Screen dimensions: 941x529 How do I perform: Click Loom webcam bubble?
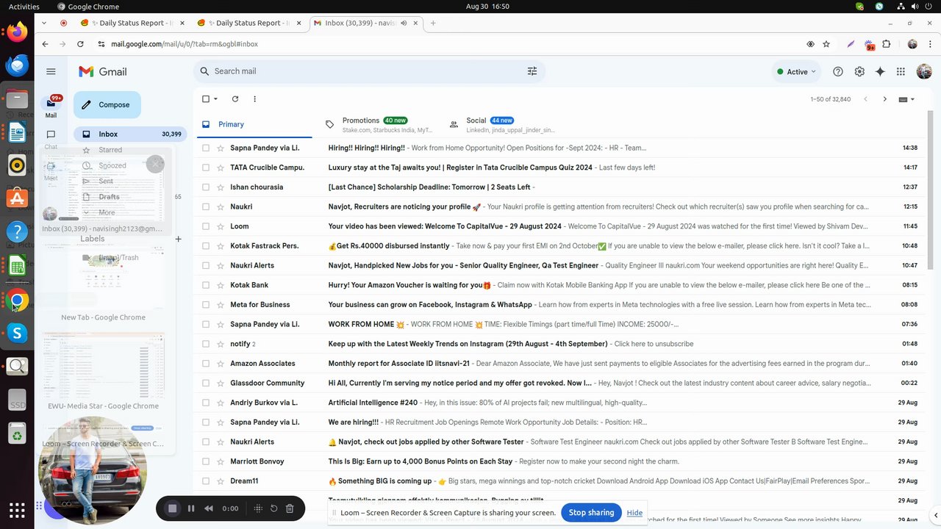pos(93,470)
